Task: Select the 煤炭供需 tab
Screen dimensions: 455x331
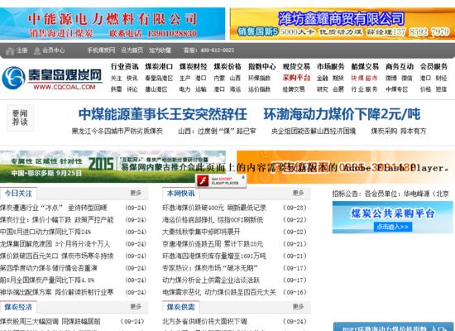Action: (x=181, y=307)
